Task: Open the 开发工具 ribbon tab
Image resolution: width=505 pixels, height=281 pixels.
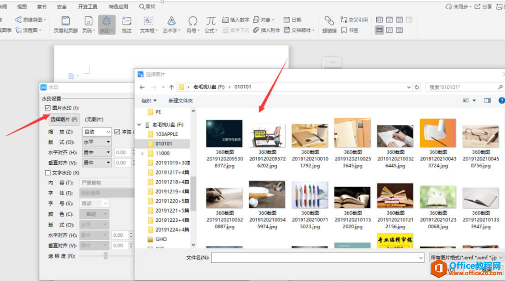Action: point(88,6)
